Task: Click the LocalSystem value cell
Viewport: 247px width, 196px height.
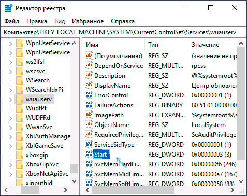Action: (x=209, y=125)
